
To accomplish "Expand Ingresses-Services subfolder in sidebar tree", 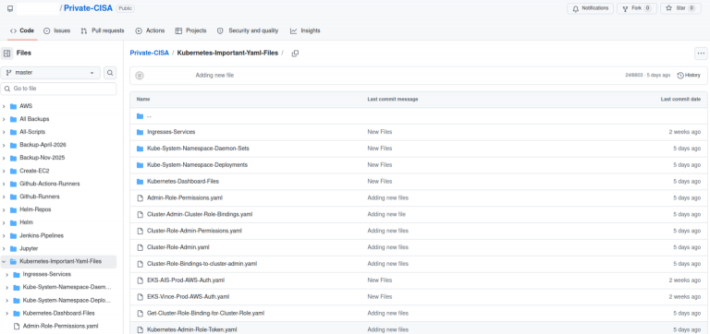I will (6, 274).
